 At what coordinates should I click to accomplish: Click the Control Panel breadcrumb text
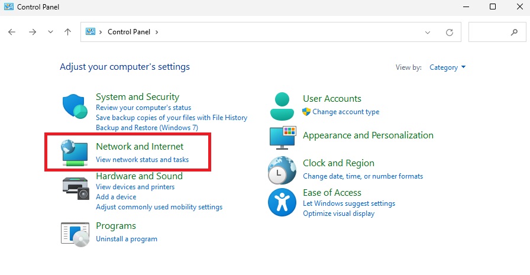[x=129, y=32]
